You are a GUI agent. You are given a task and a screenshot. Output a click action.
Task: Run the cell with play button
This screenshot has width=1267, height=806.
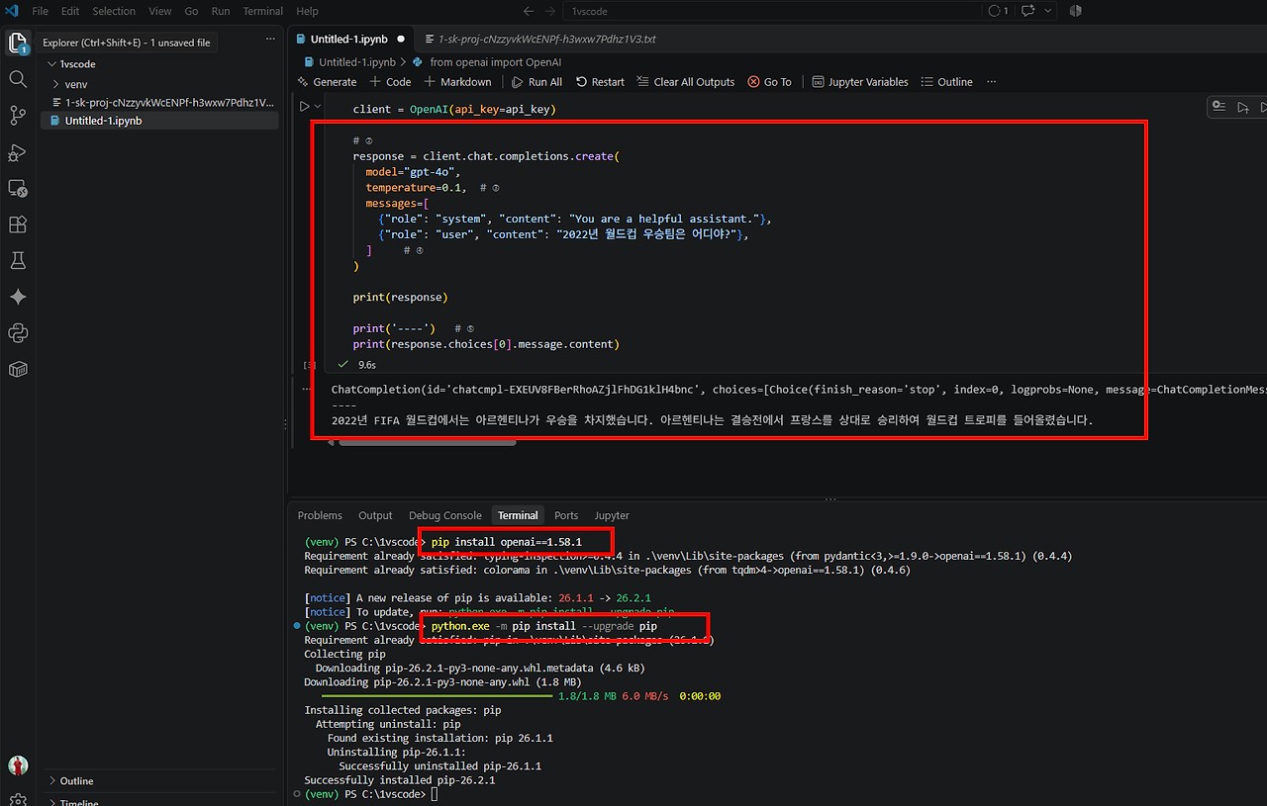pos(305,107)
